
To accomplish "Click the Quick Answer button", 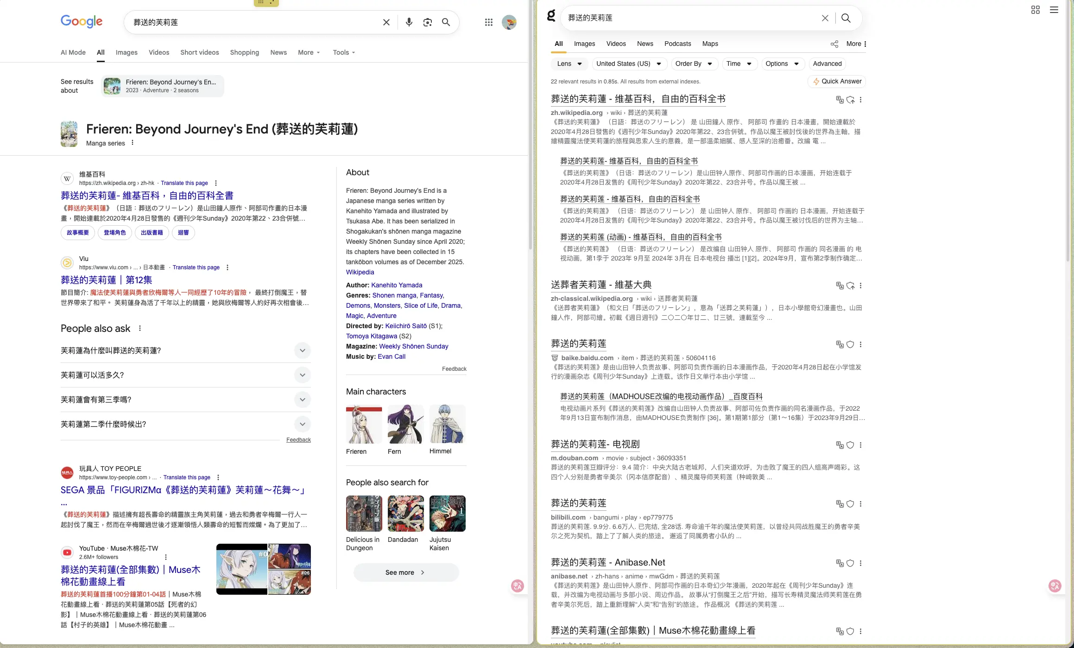I will tap(836, 81).
